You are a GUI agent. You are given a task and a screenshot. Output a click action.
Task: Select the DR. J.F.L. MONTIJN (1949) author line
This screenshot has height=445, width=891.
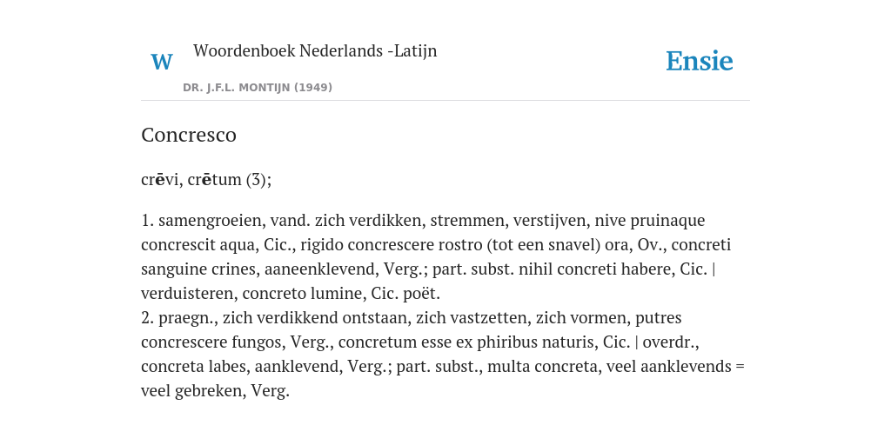258,88
